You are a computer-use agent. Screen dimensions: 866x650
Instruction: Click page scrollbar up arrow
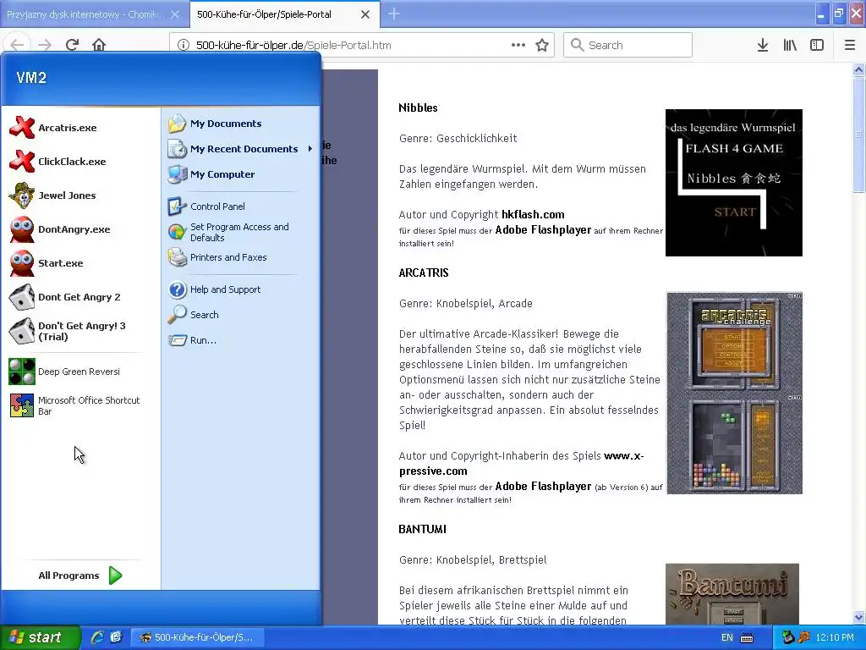pyautogui.click(x=858, y=69)
